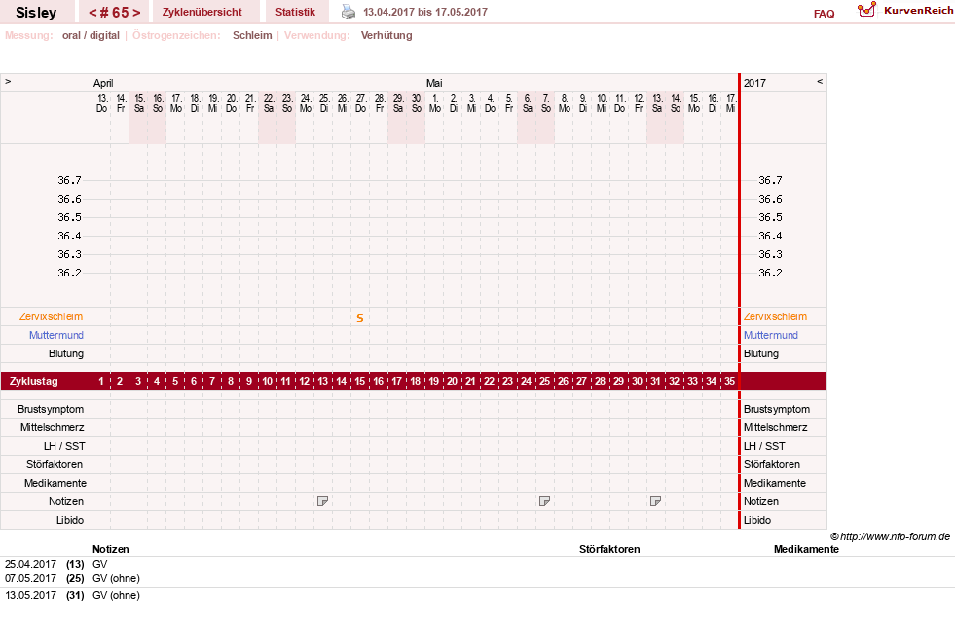Click the 'Verhütung' usage value

pyautogui.click(x=386, y=35)
